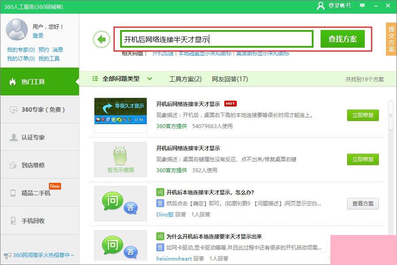
Task: Open question title 开机后本地连接半天才显示。怎么办?
Action: click(x=210, y=192)
